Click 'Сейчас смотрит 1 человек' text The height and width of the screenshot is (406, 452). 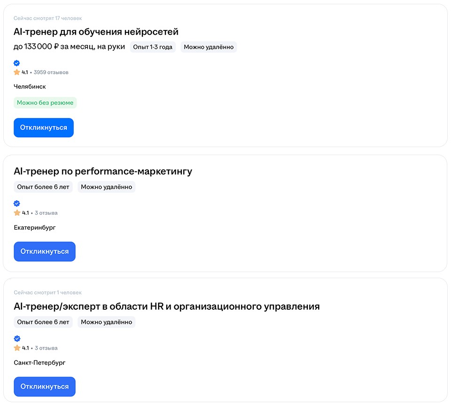[47, 292]
